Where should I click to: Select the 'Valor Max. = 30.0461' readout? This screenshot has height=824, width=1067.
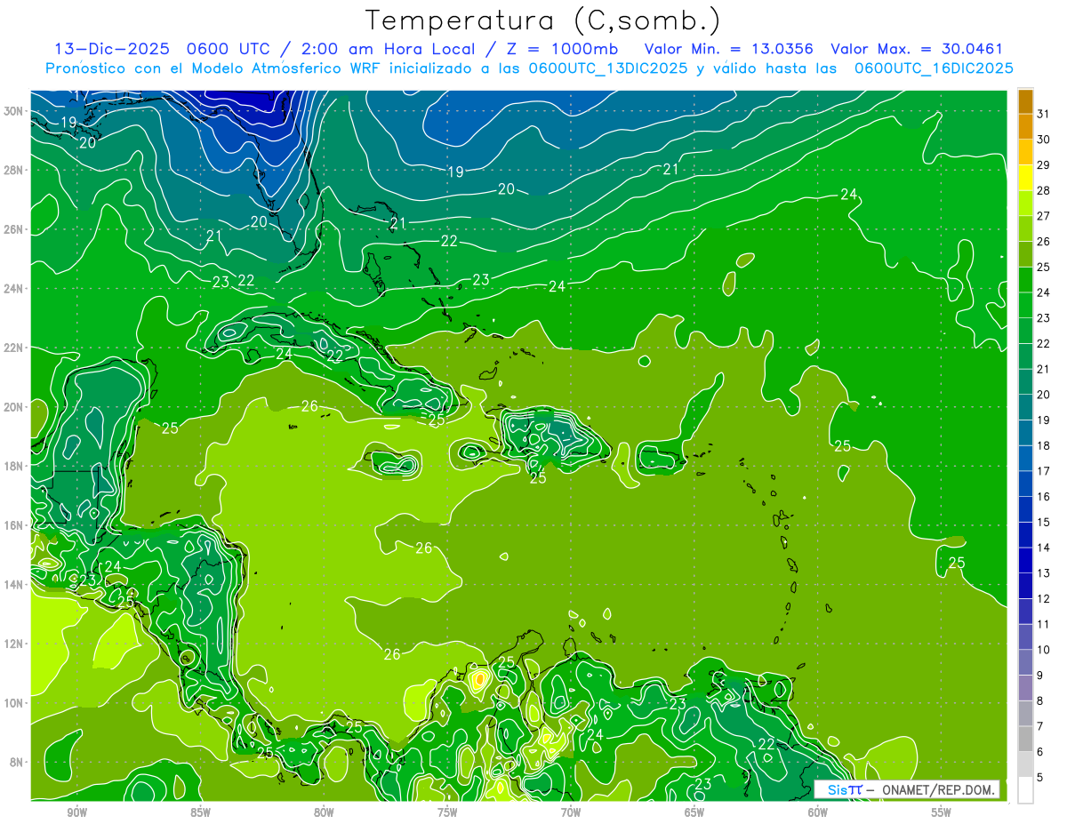916,49
